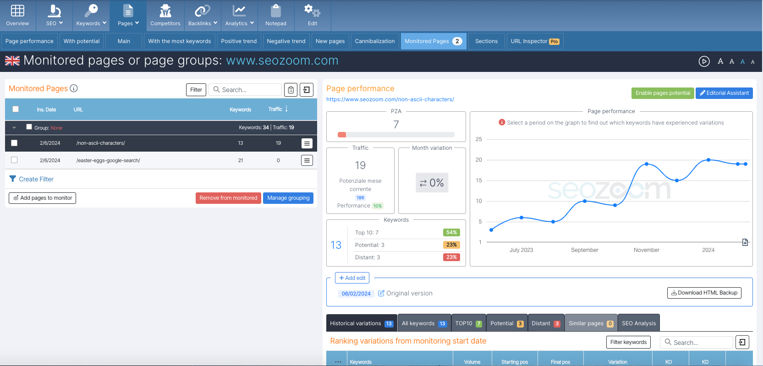Expand the Keywords dropdown menu

tap(91, 16)
